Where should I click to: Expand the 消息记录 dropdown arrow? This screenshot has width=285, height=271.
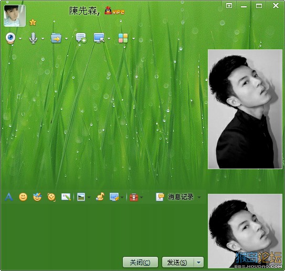[x=199, y=197]
